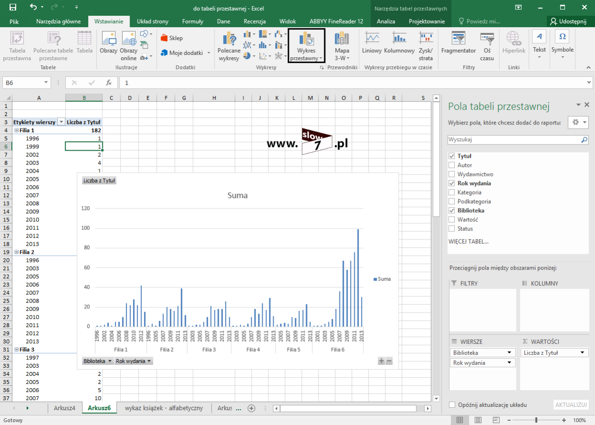The width and height of the screenshot is (595, 425).
Task: Open Mapa 3-W map tool
Action: 342,46
